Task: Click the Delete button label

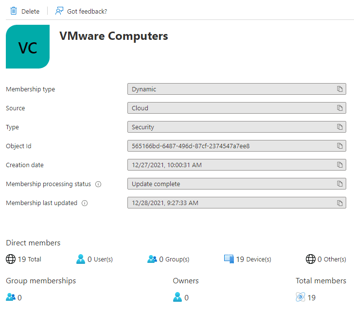Action: [x=30, y=11]
